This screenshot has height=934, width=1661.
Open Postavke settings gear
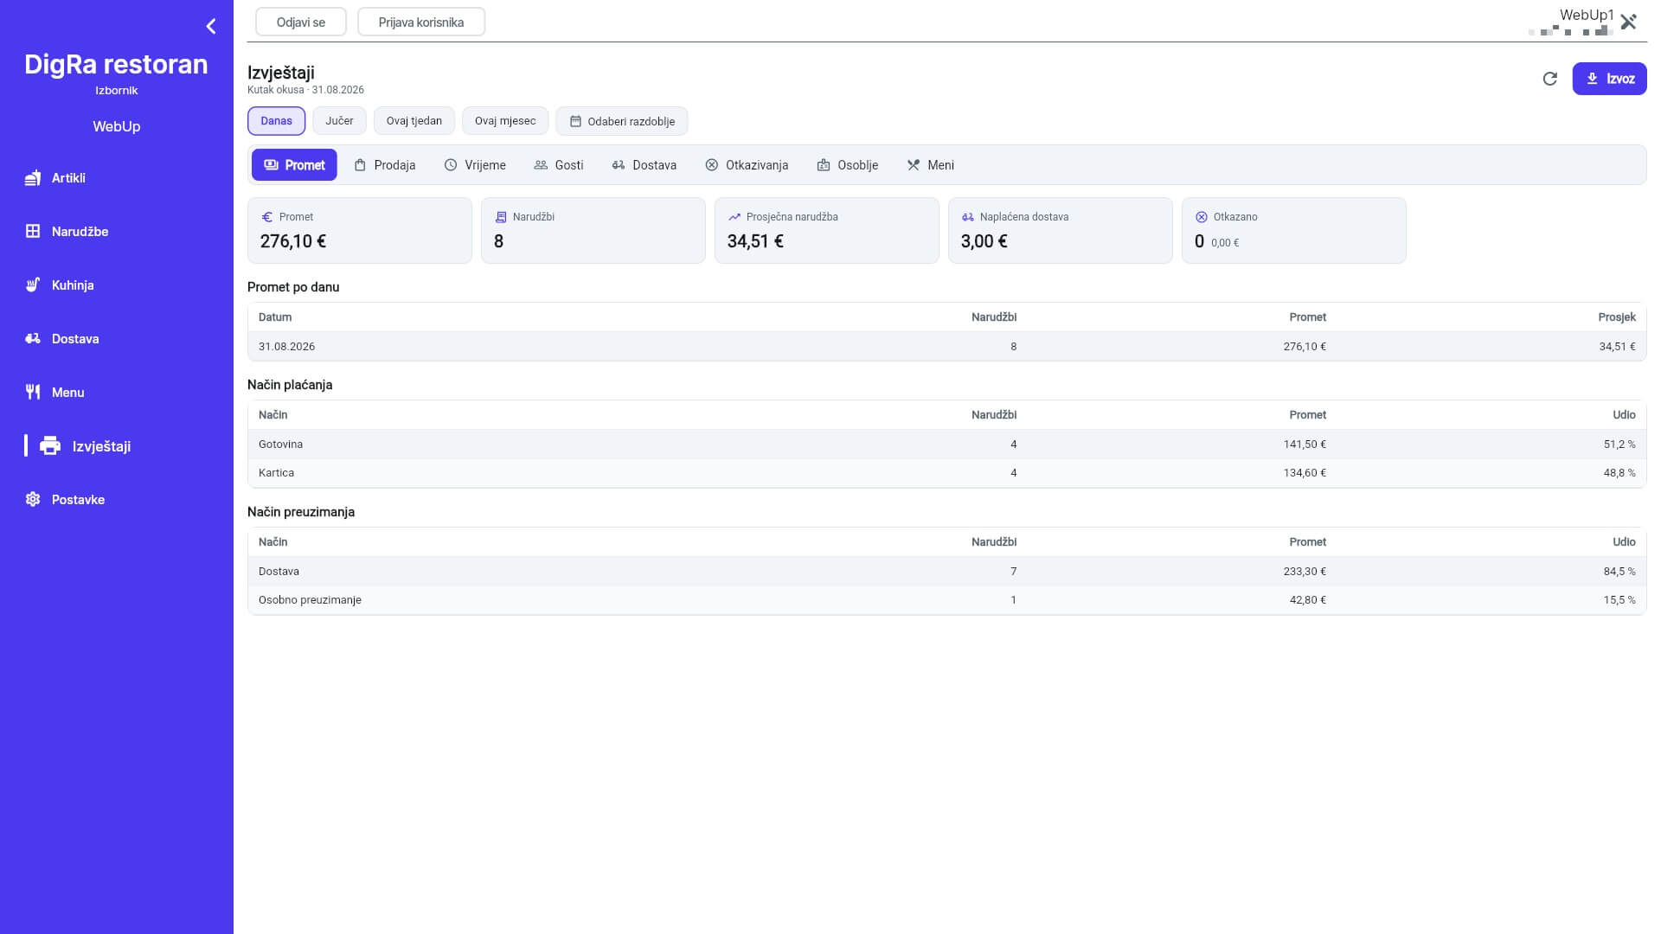[x=33, y=500]
